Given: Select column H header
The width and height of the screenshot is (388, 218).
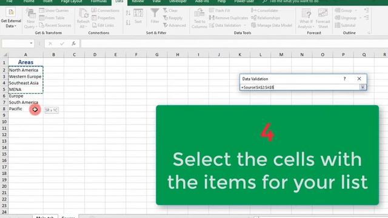Looking at the screenshot, I should tap(178, 54).
